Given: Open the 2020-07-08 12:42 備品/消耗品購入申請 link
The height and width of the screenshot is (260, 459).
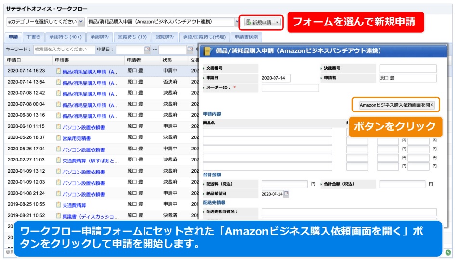Looking at the screenshot, I should click(91, 94).
